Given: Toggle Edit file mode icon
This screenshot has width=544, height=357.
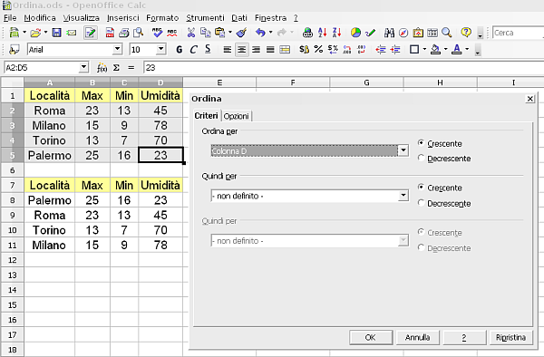Looking at the screenshot, I should [x=91, y=33].
